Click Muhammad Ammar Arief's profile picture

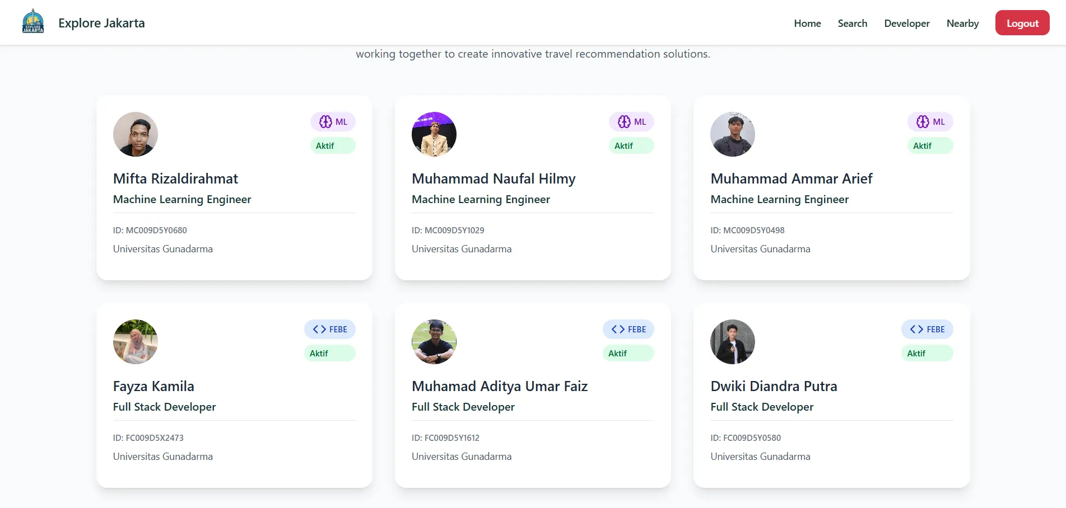733,134
